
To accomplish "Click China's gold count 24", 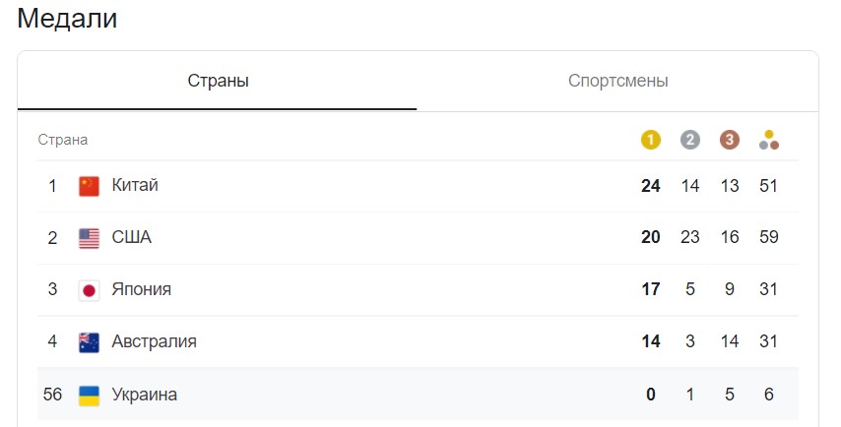I will point(651,186).
